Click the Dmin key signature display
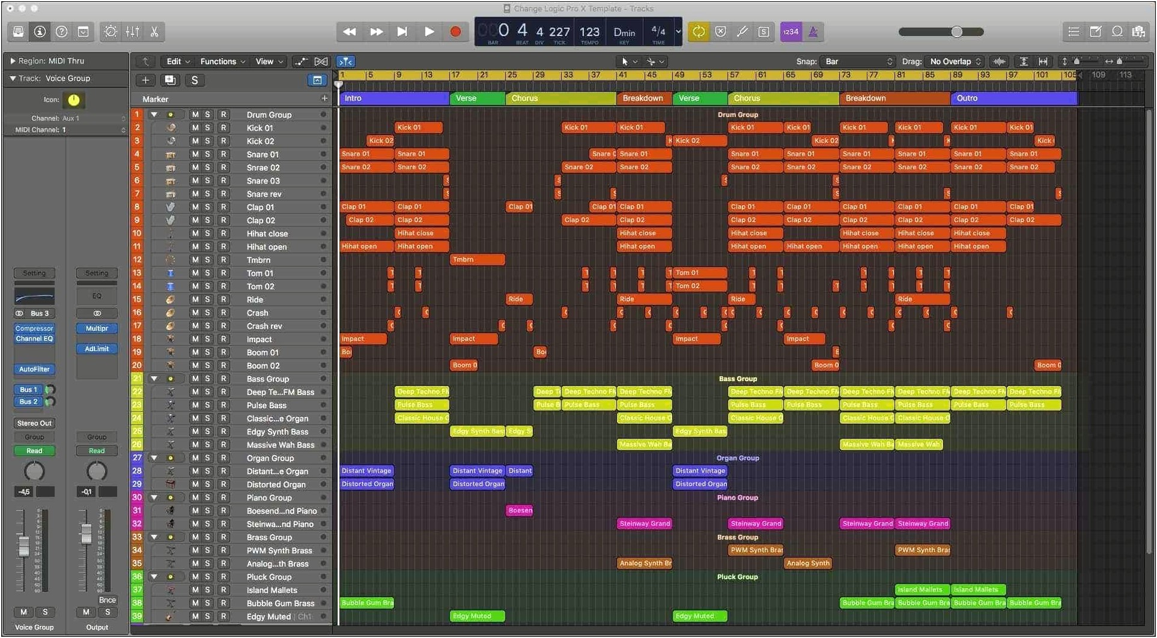The height and width of the screenshot is (638, 1157). tap(624, 33)
